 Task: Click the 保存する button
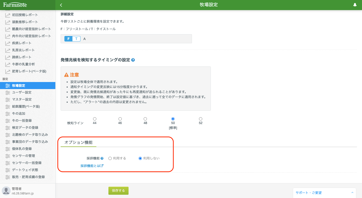point(118,191)
